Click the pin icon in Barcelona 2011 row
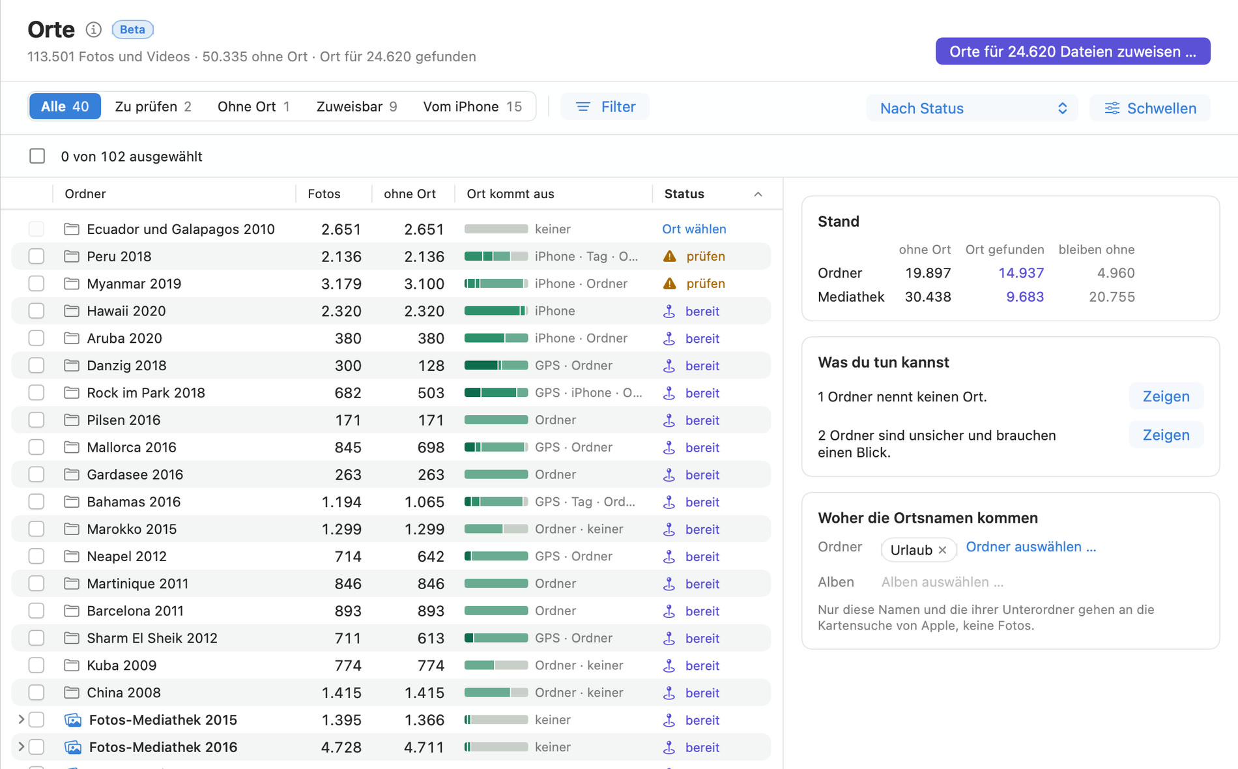This screenshot has width=1238, height=769. pos(669,611)
